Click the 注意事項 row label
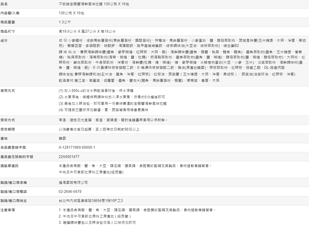 [x=8, y=210]
